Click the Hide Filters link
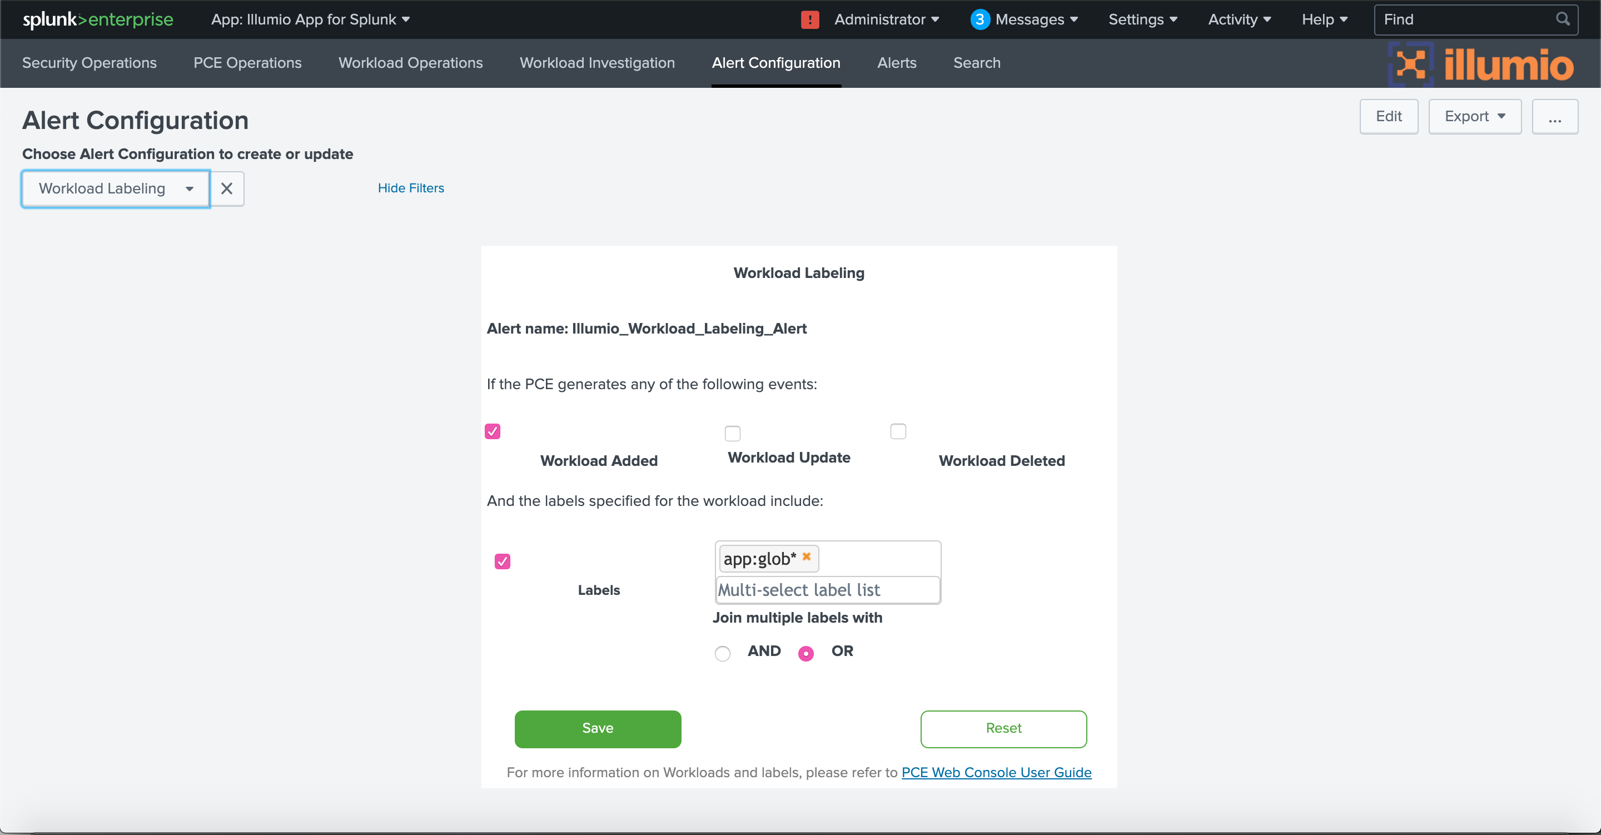The height and width of the screenshot is (835, 1601). coord(411,188)
